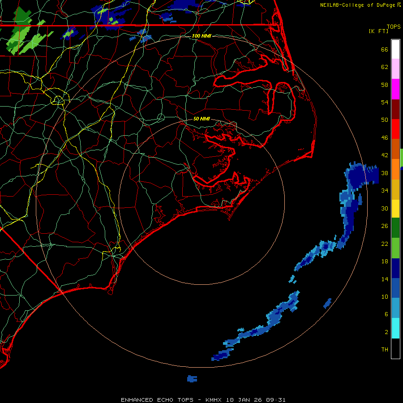The image size is (403, 403).
Task: Click the maroon legend color block
Action: [x=395, y=109]
